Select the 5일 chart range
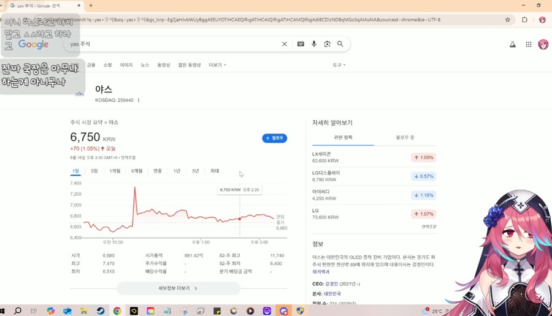Screen dimensions: 552x316 94,171
